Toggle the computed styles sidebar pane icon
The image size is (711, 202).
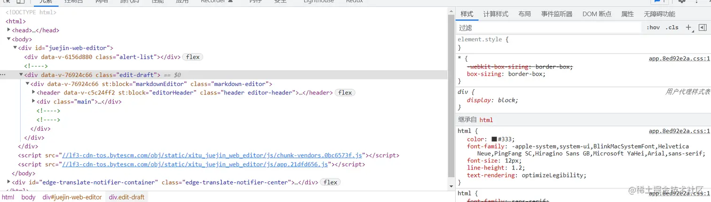[703, 28]
